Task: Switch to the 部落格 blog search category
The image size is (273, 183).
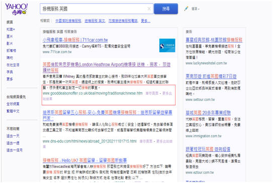Action: point(12,51)
